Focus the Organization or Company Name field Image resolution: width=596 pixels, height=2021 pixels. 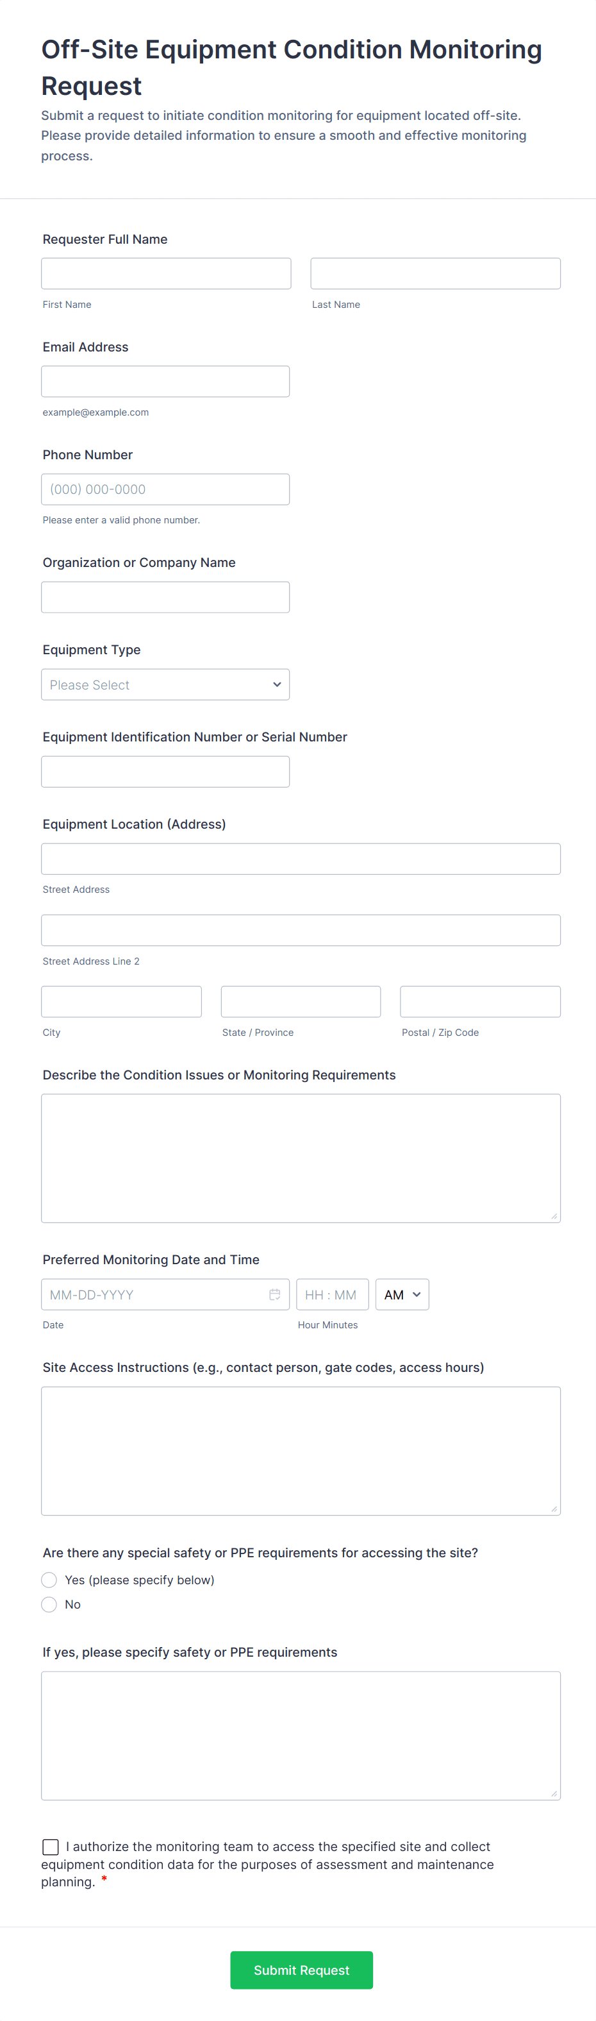click(x=165, y=597)
